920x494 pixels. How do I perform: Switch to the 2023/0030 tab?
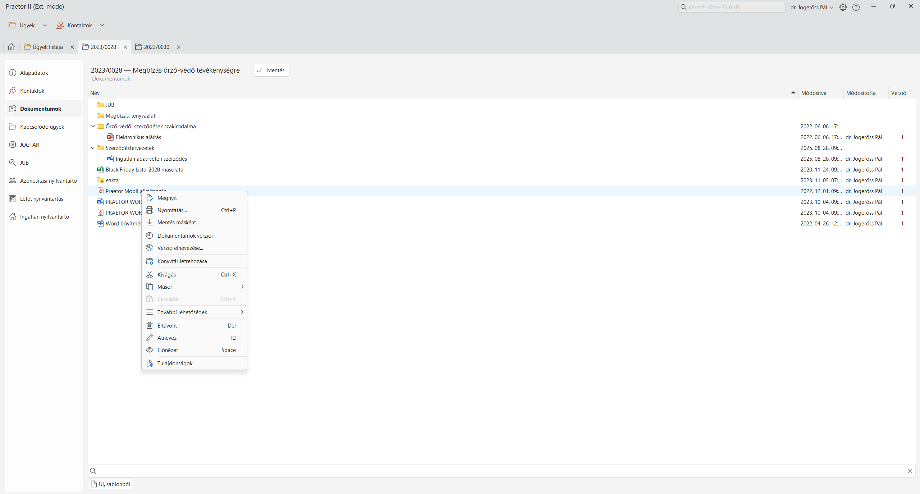(156, 47)
